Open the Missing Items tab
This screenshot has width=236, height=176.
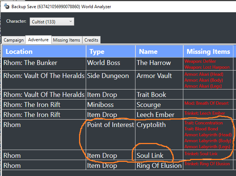(66, 40)
